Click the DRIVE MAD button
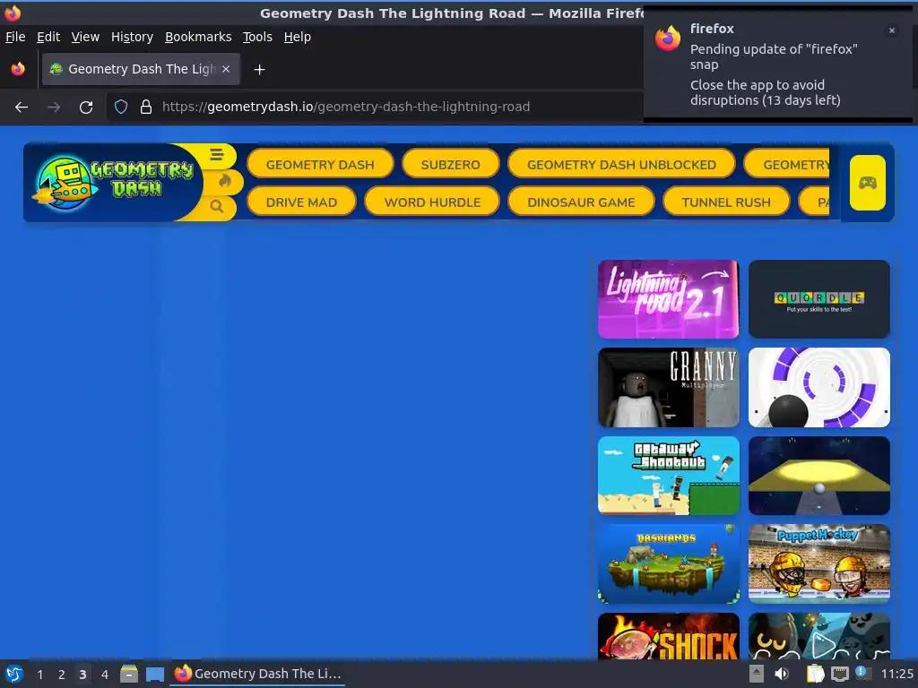This screenshot has height=688, width=918. pos(301,202)
